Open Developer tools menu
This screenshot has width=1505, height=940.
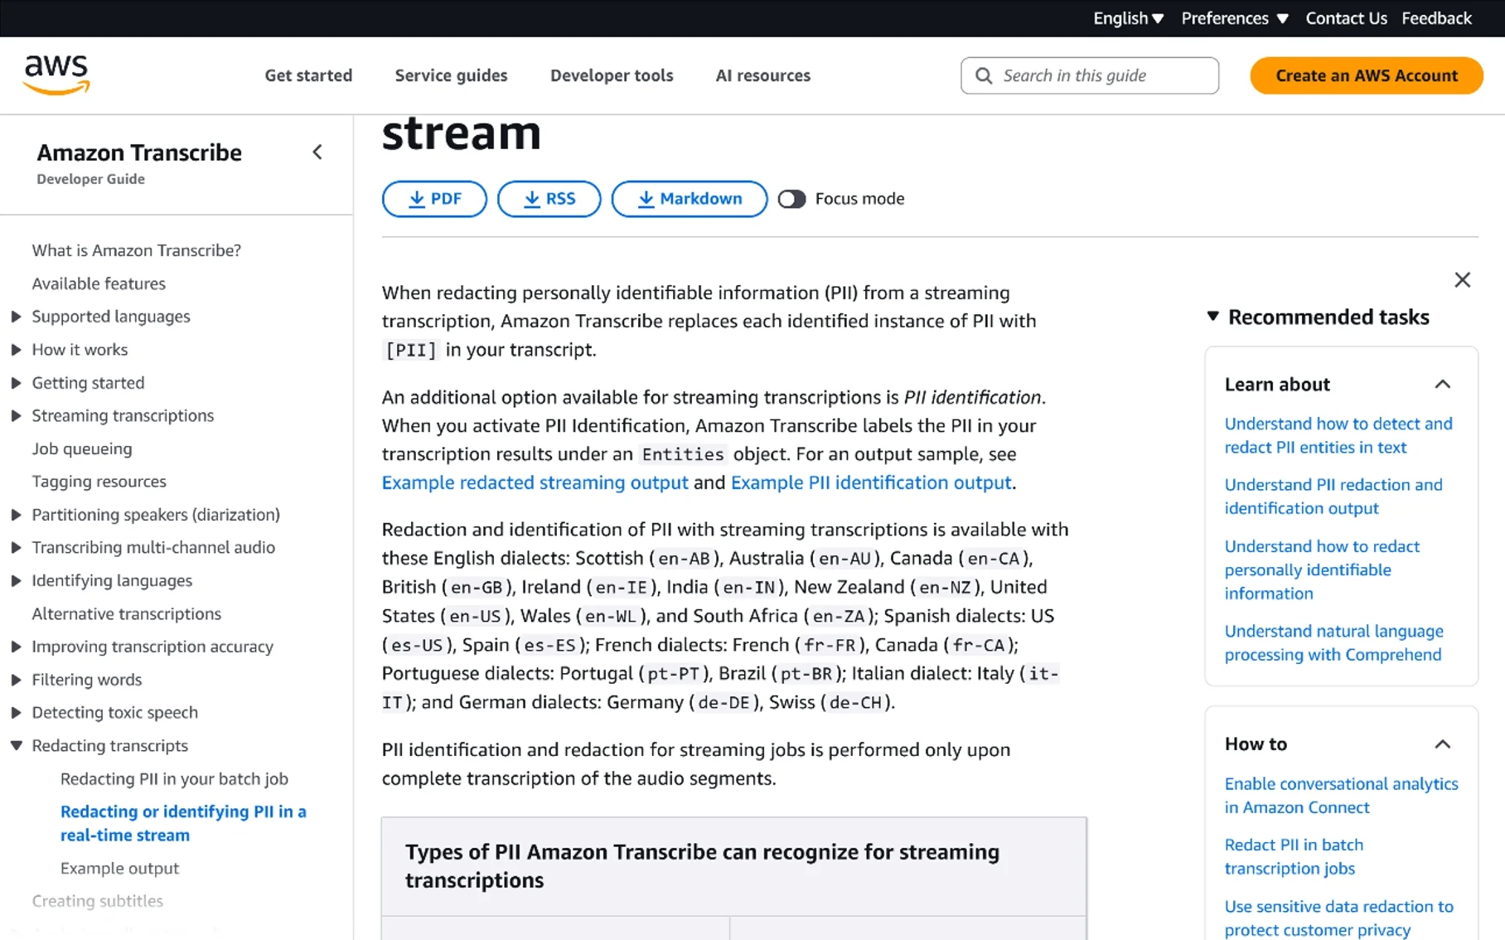point(612,75)
